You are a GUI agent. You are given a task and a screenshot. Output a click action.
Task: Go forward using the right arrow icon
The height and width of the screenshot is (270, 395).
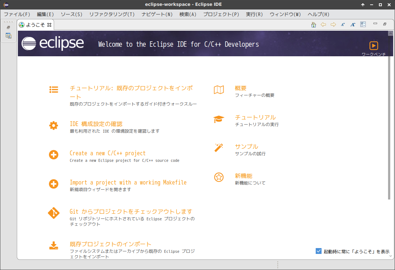pos(333,24)
